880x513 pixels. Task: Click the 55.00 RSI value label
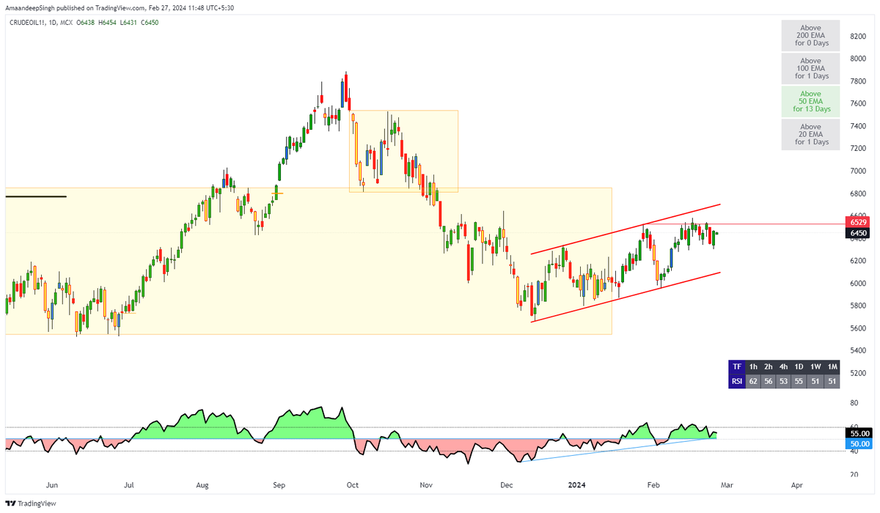[x=859, y=433]
